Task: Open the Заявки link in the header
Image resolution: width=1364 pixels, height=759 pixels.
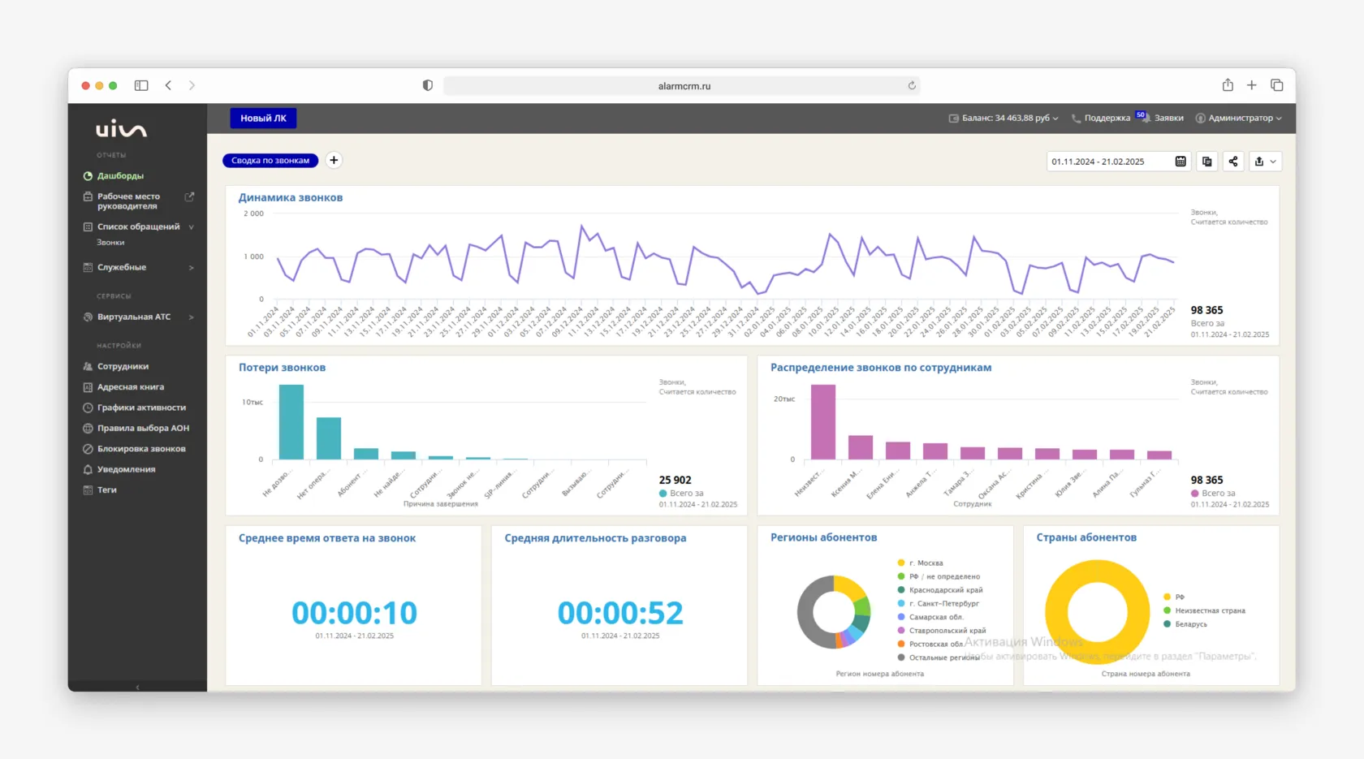Action: pyautogui.click(x=1169, y=118)
